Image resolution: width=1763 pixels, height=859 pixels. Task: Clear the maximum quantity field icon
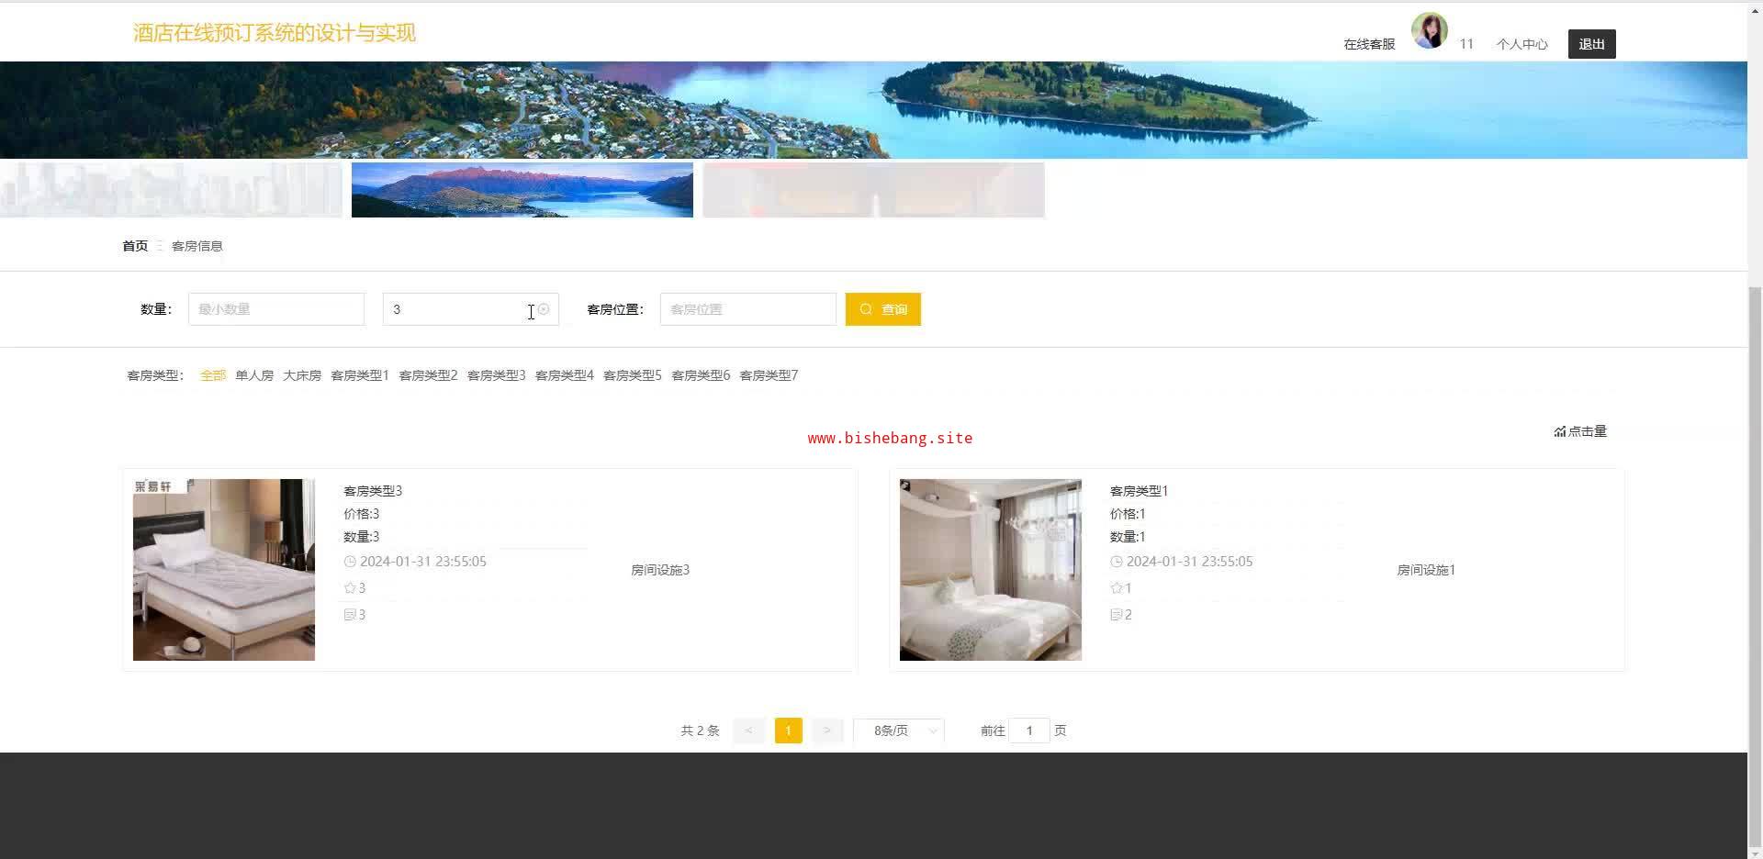click(x=544, y=309)
